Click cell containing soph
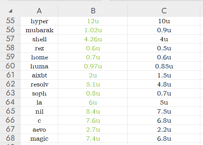 (x=39, y=93)
